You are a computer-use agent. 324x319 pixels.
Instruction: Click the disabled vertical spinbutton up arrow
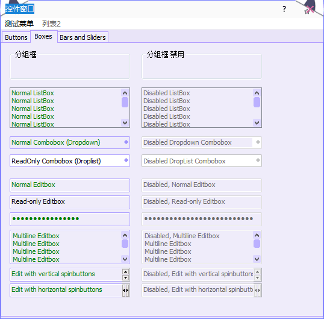257,271
